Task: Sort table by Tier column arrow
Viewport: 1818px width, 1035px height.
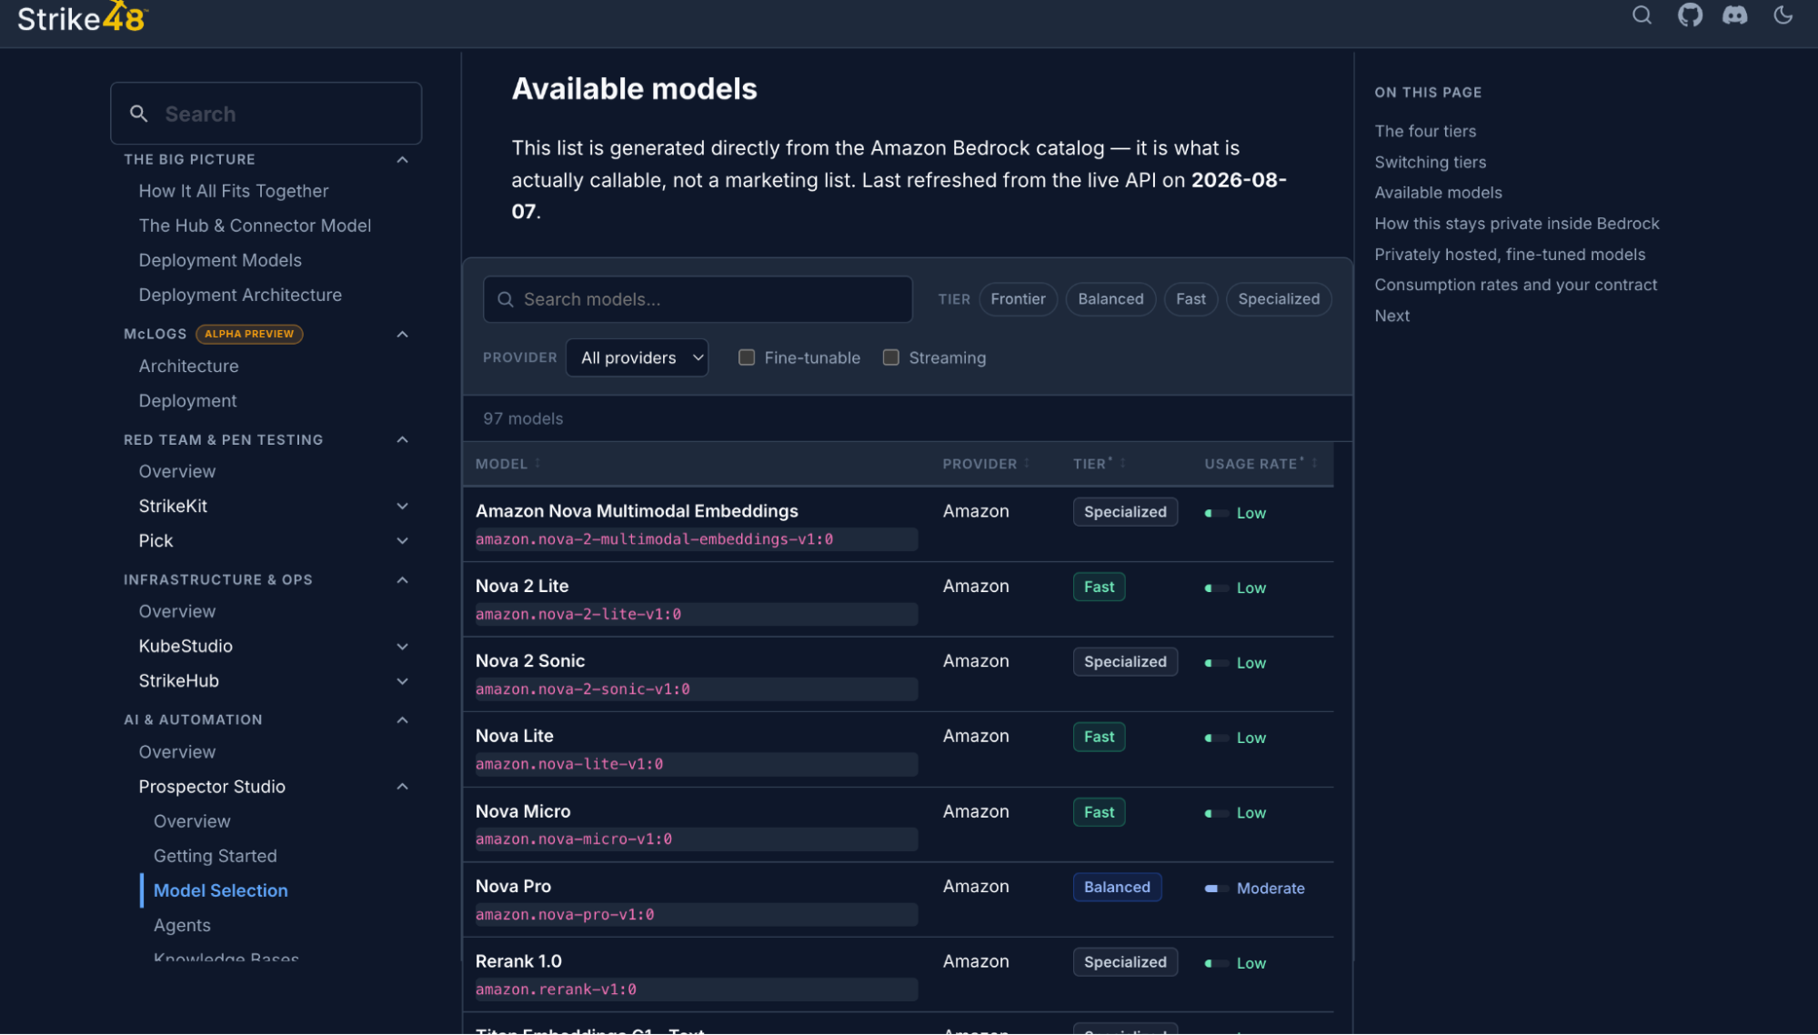Action: pyautogui.click(x=1123, y=464)
